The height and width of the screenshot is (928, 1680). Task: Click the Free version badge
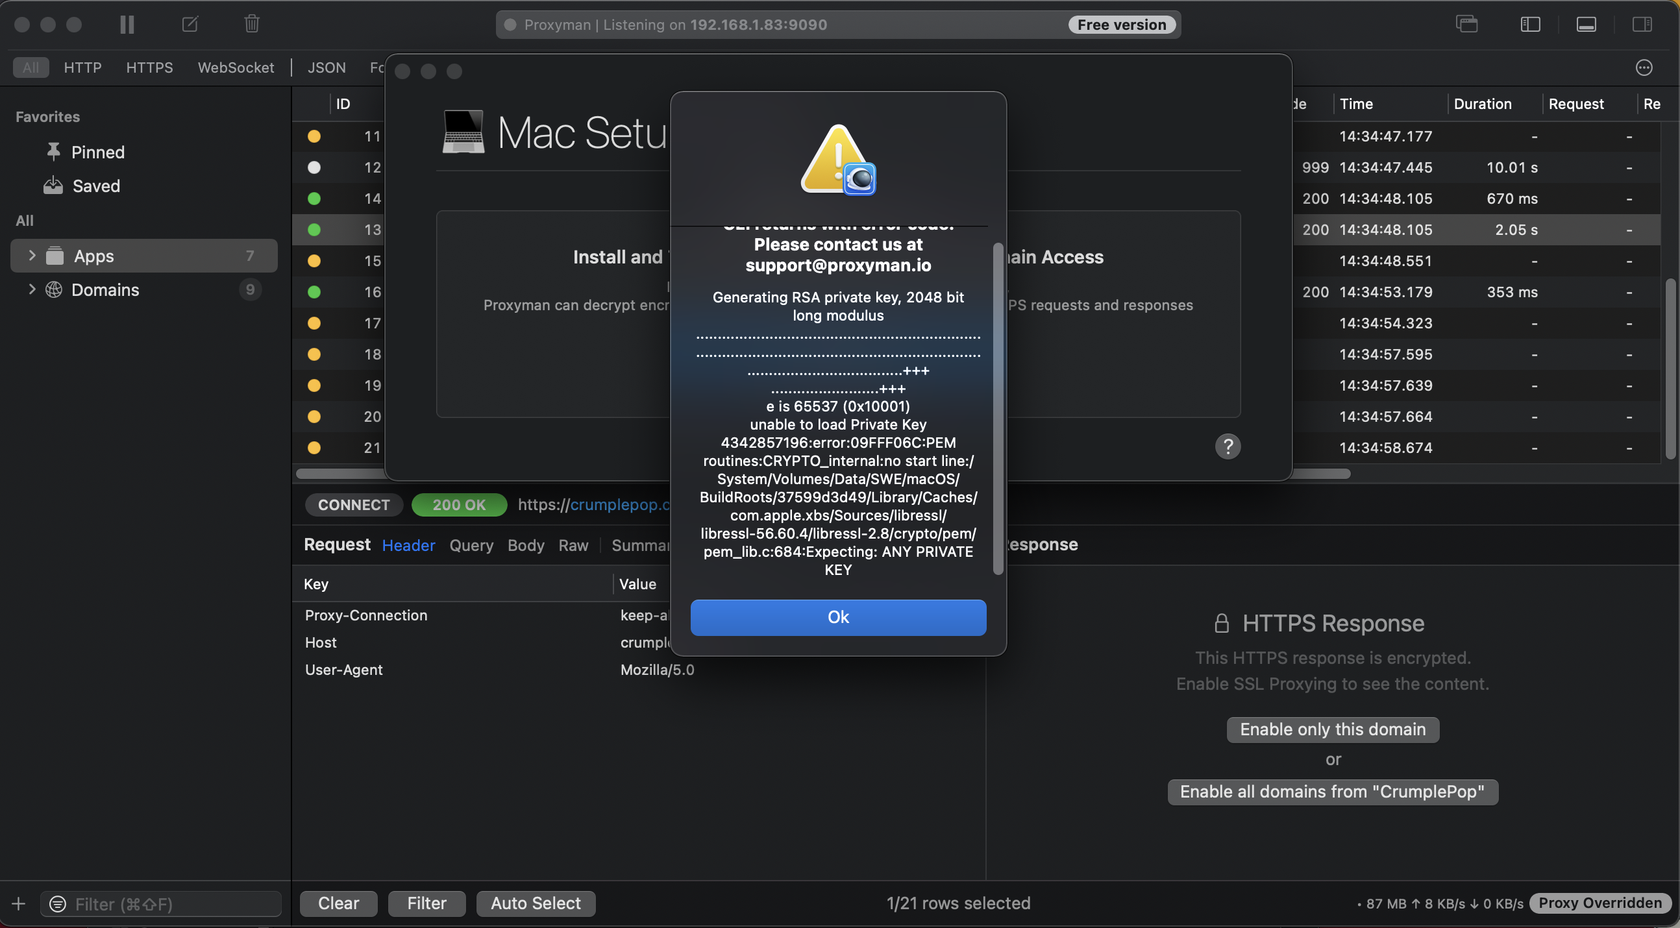1122,25
